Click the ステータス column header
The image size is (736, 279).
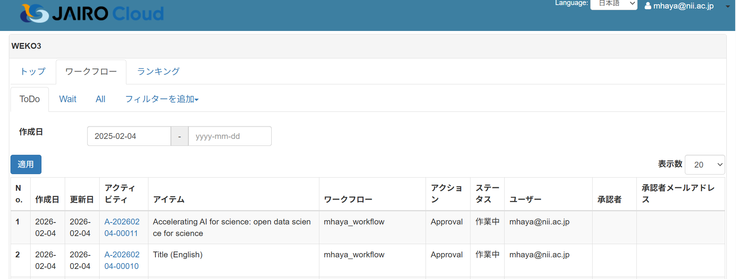pyautogui.click(x=487, y=193)
